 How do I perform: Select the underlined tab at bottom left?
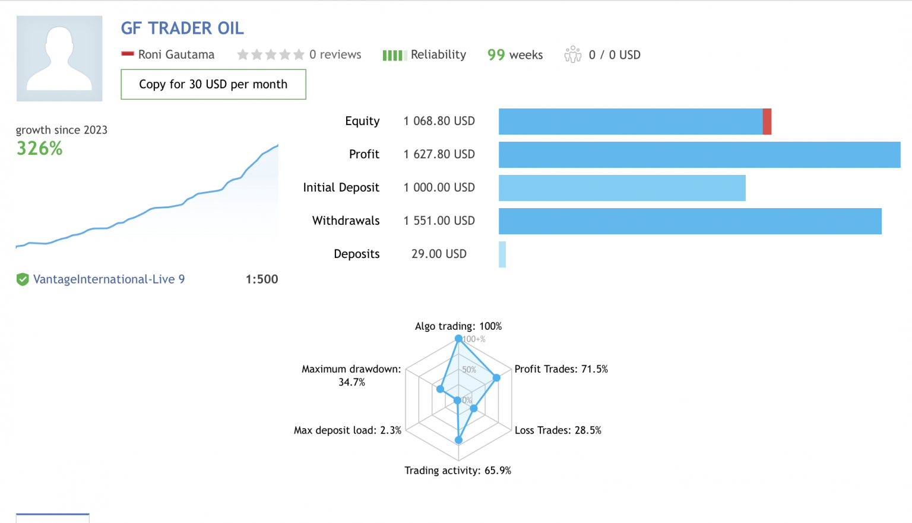(53, 517)
